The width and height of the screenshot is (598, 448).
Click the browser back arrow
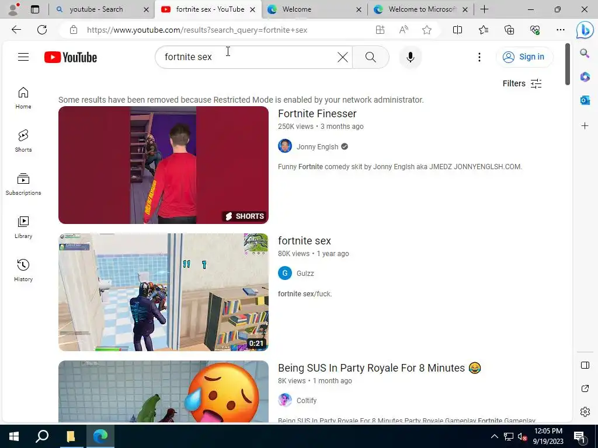[x=16, y=30]
